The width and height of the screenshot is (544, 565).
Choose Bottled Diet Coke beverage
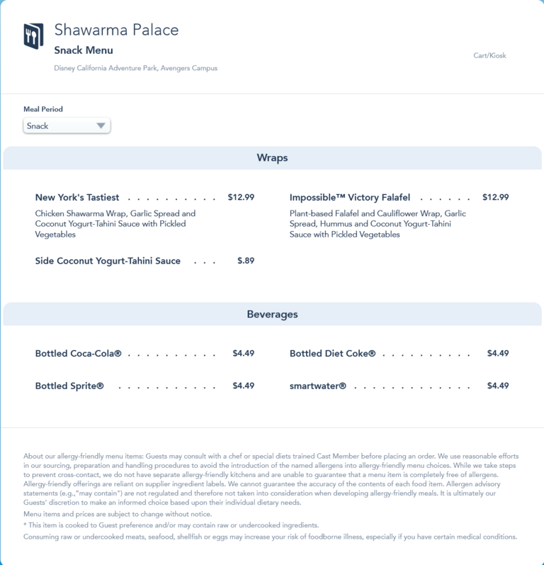pos(332,353)
